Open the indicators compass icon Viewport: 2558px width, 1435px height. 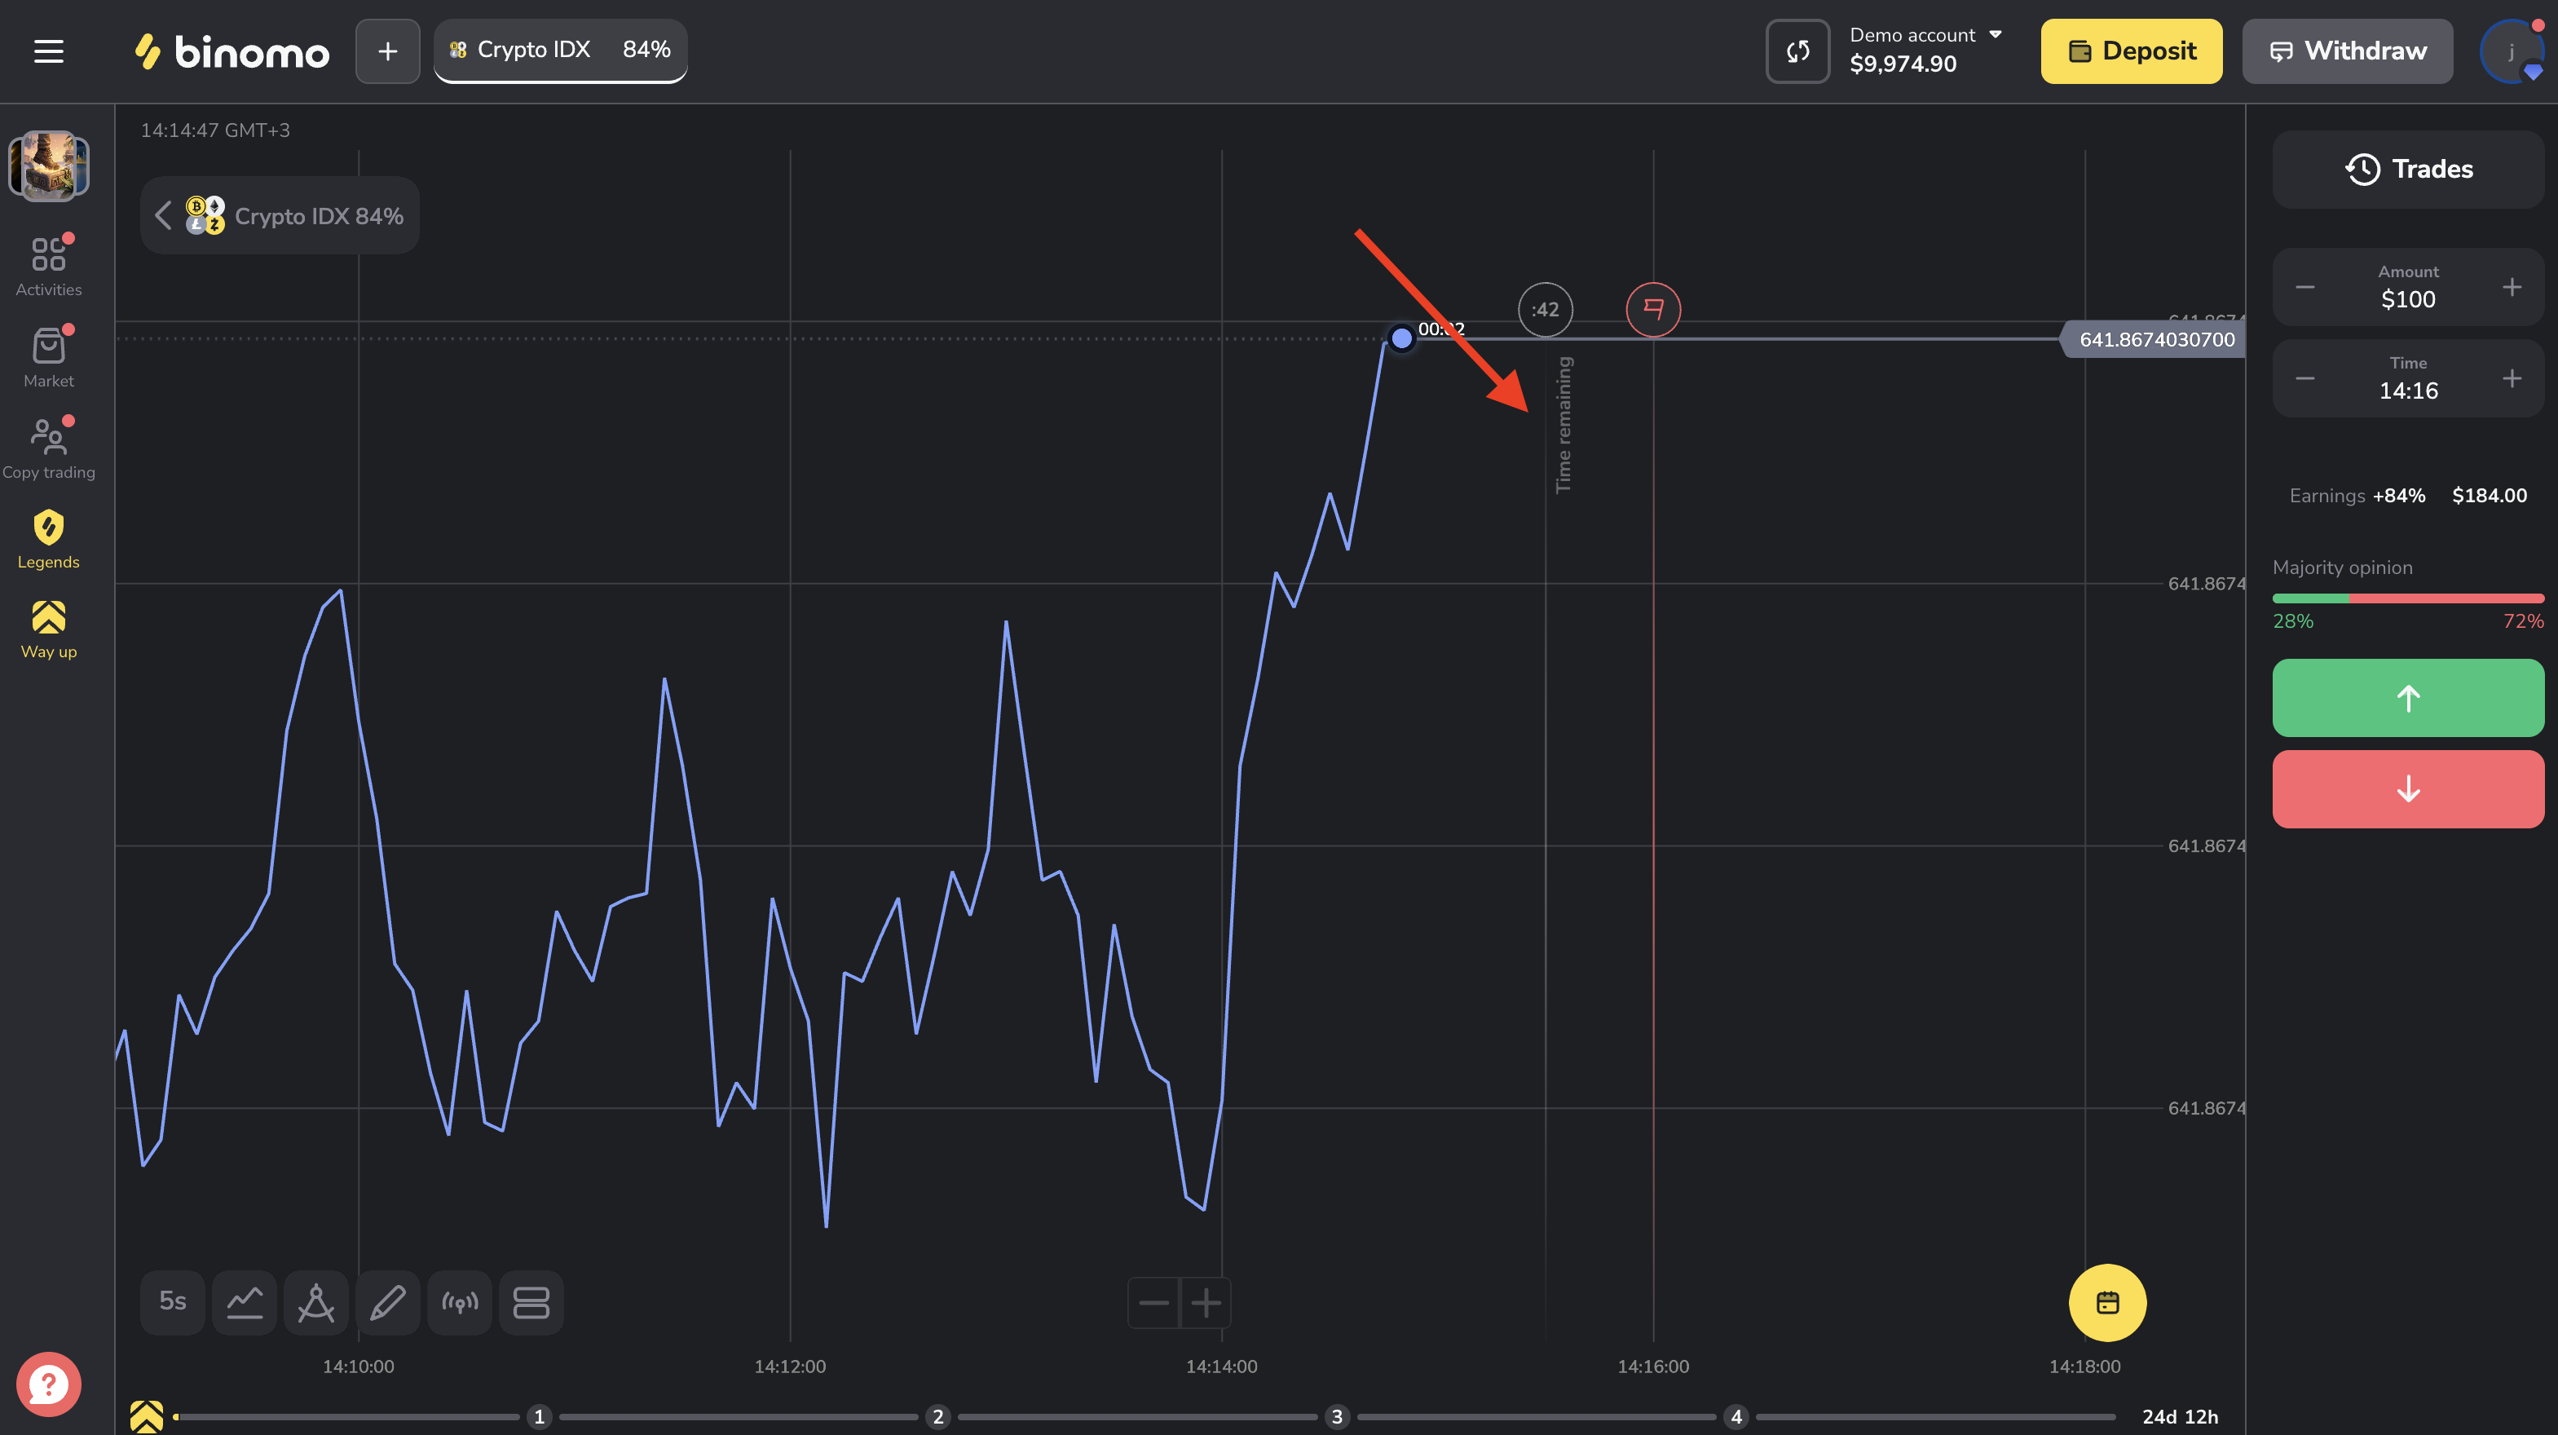pos(315,1302)
